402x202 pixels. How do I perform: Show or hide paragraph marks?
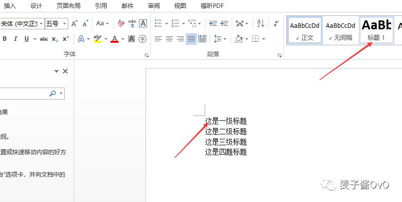(x=276, y=23)
